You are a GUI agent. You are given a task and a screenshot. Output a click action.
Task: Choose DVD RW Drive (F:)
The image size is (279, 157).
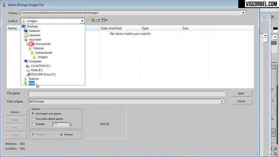[x=43, y=75]
